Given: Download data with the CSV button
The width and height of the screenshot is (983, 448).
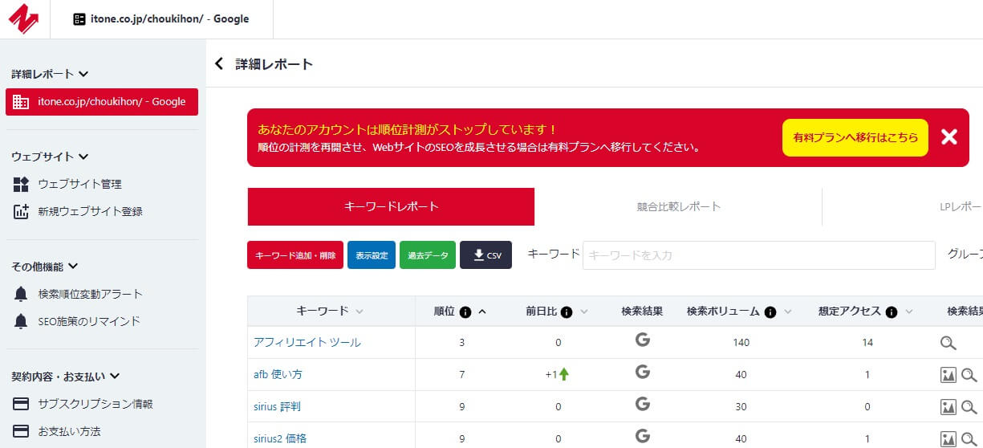Looking at the screenshot, I should (x=486, y=255).
